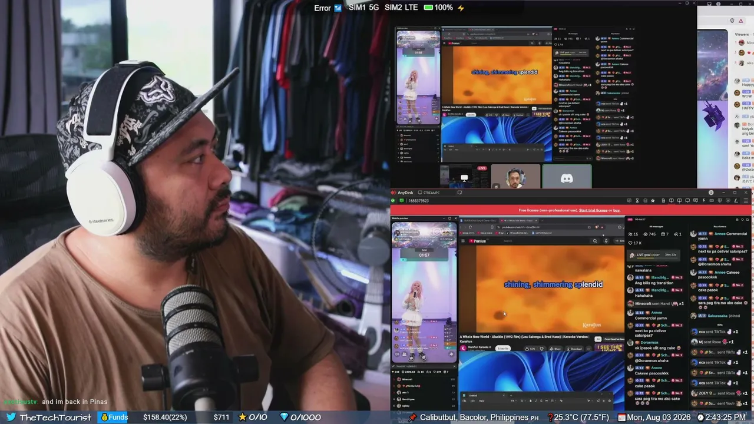Click the Twitter bird icon in the bottom bar
This screenshot has height=424, width=754.
(11, 417)
